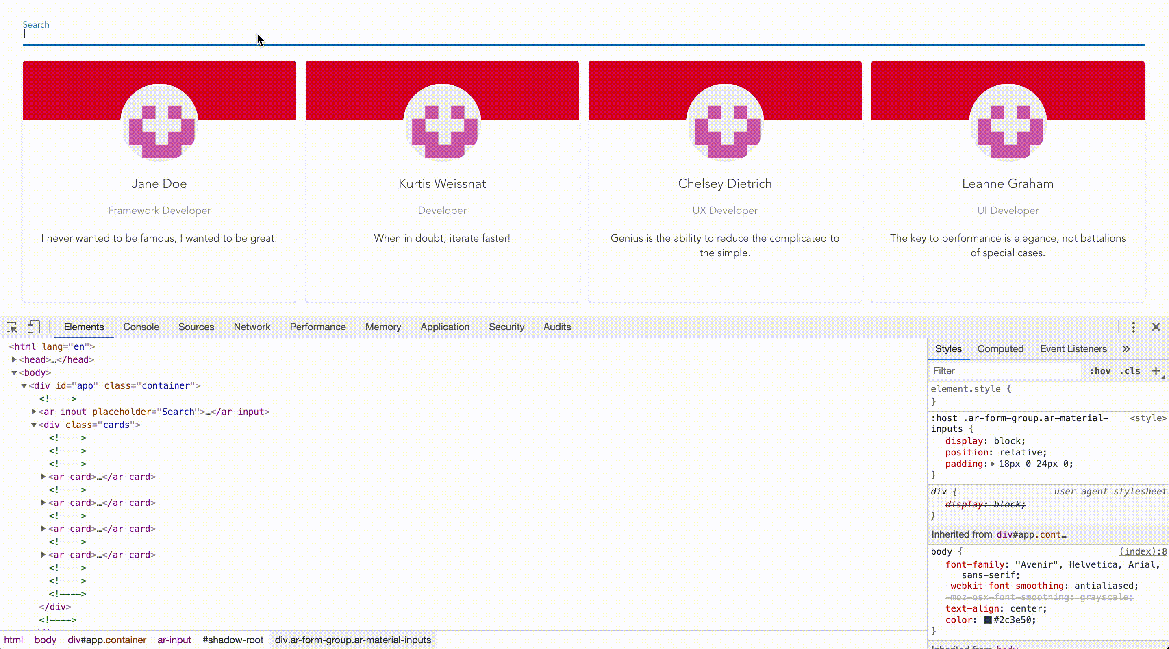Expand the padding shorthand property triangle

993,464
